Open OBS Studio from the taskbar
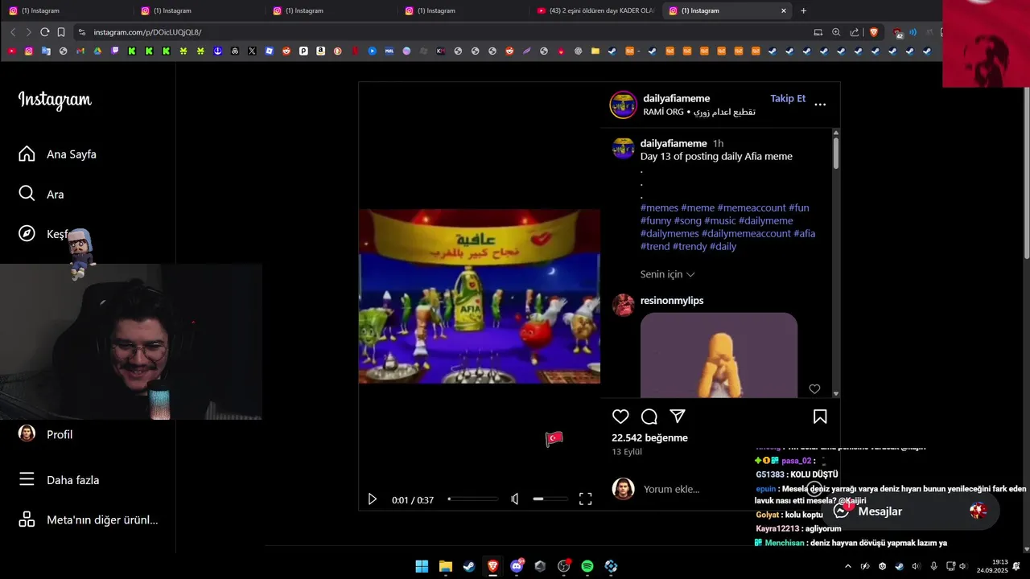The width and height of the screenshot is (1030, 579). click(564, 566)
